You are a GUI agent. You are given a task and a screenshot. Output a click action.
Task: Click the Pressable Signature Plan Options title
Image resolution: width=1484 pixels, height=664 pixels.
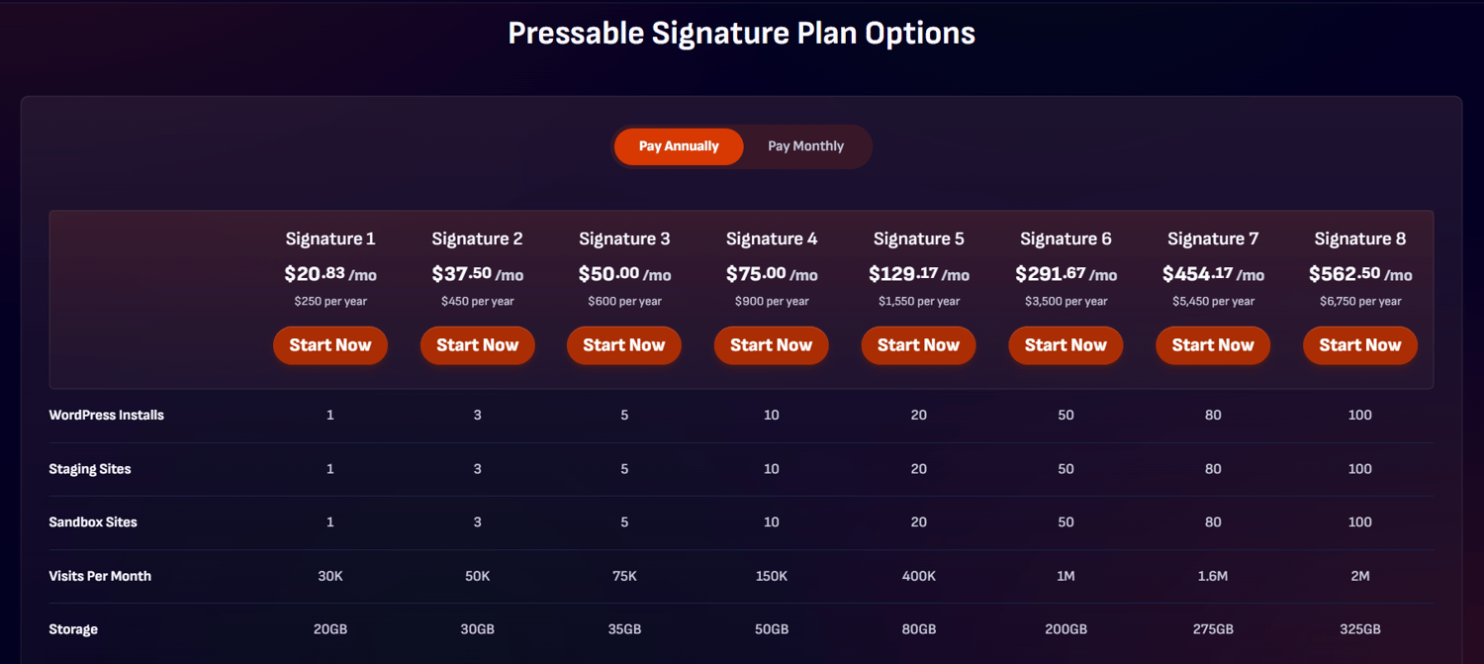point(741,33)
